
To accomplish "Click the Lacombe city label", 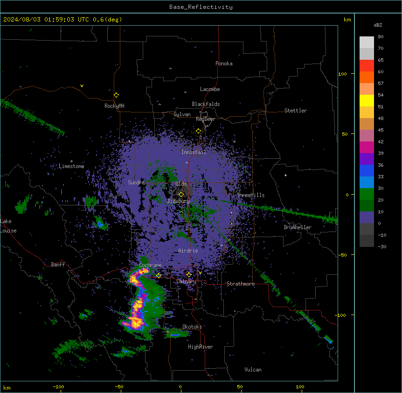I will click(x=210, y=89).
